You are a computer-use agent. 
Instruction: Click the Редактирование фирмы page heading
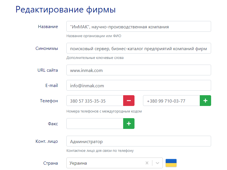[66, 9]
